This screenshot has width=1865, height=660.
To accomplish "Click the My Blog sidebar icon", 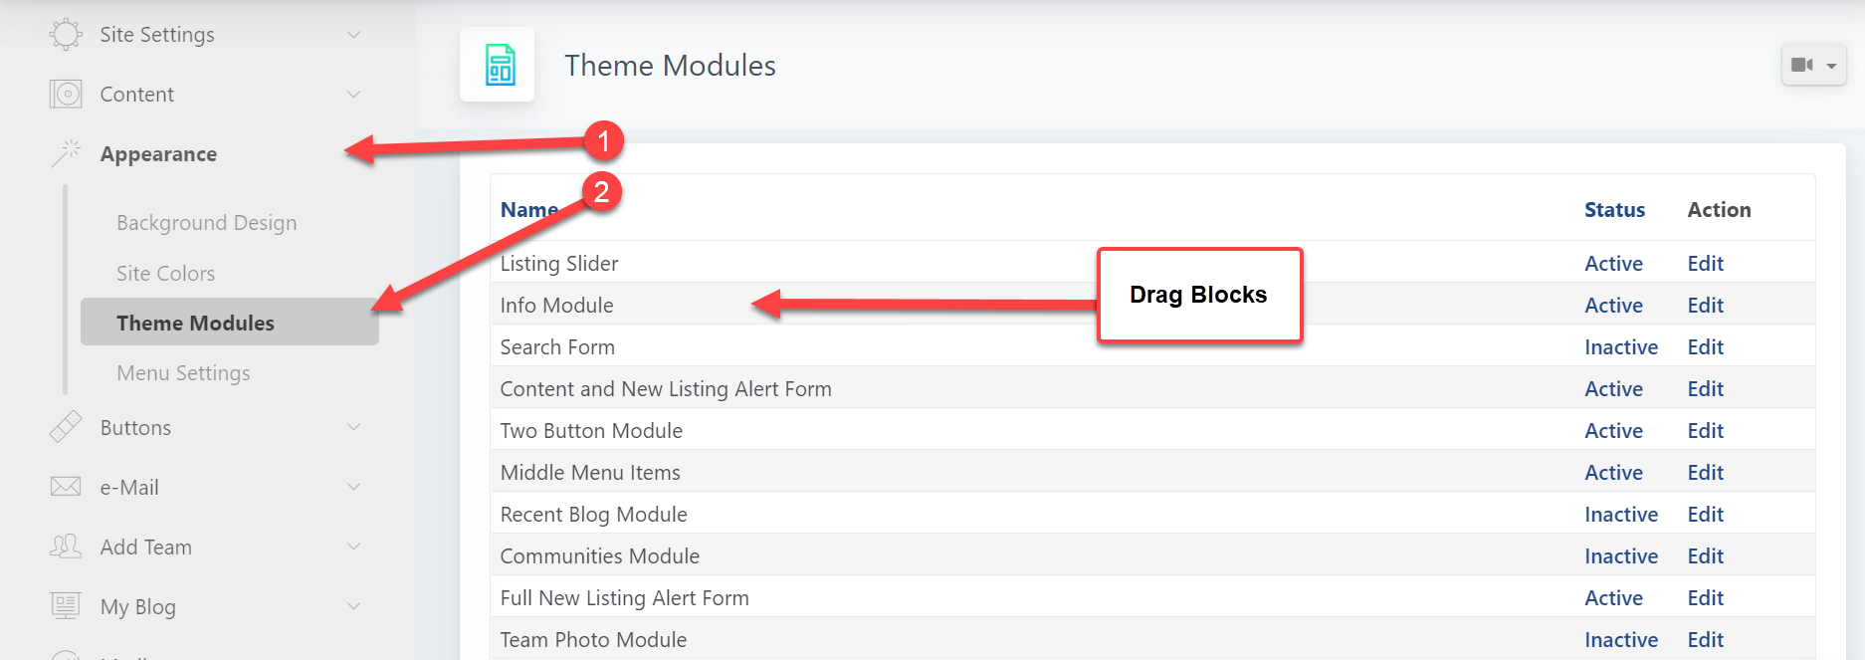I will tap(66, 606).
